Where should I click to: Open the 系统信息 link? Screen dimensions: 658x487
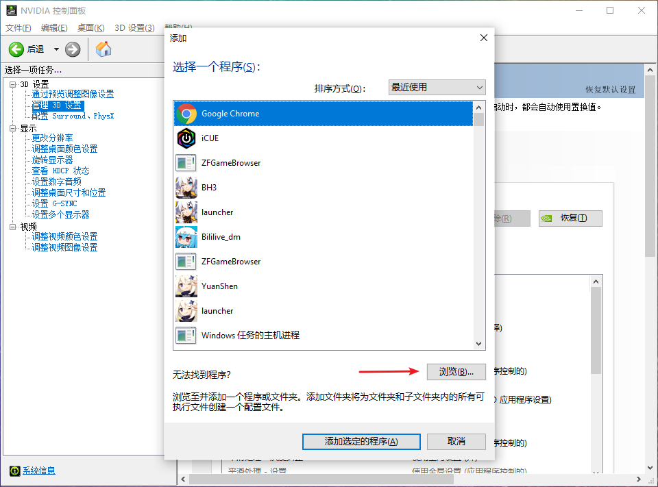coord(38,471)
